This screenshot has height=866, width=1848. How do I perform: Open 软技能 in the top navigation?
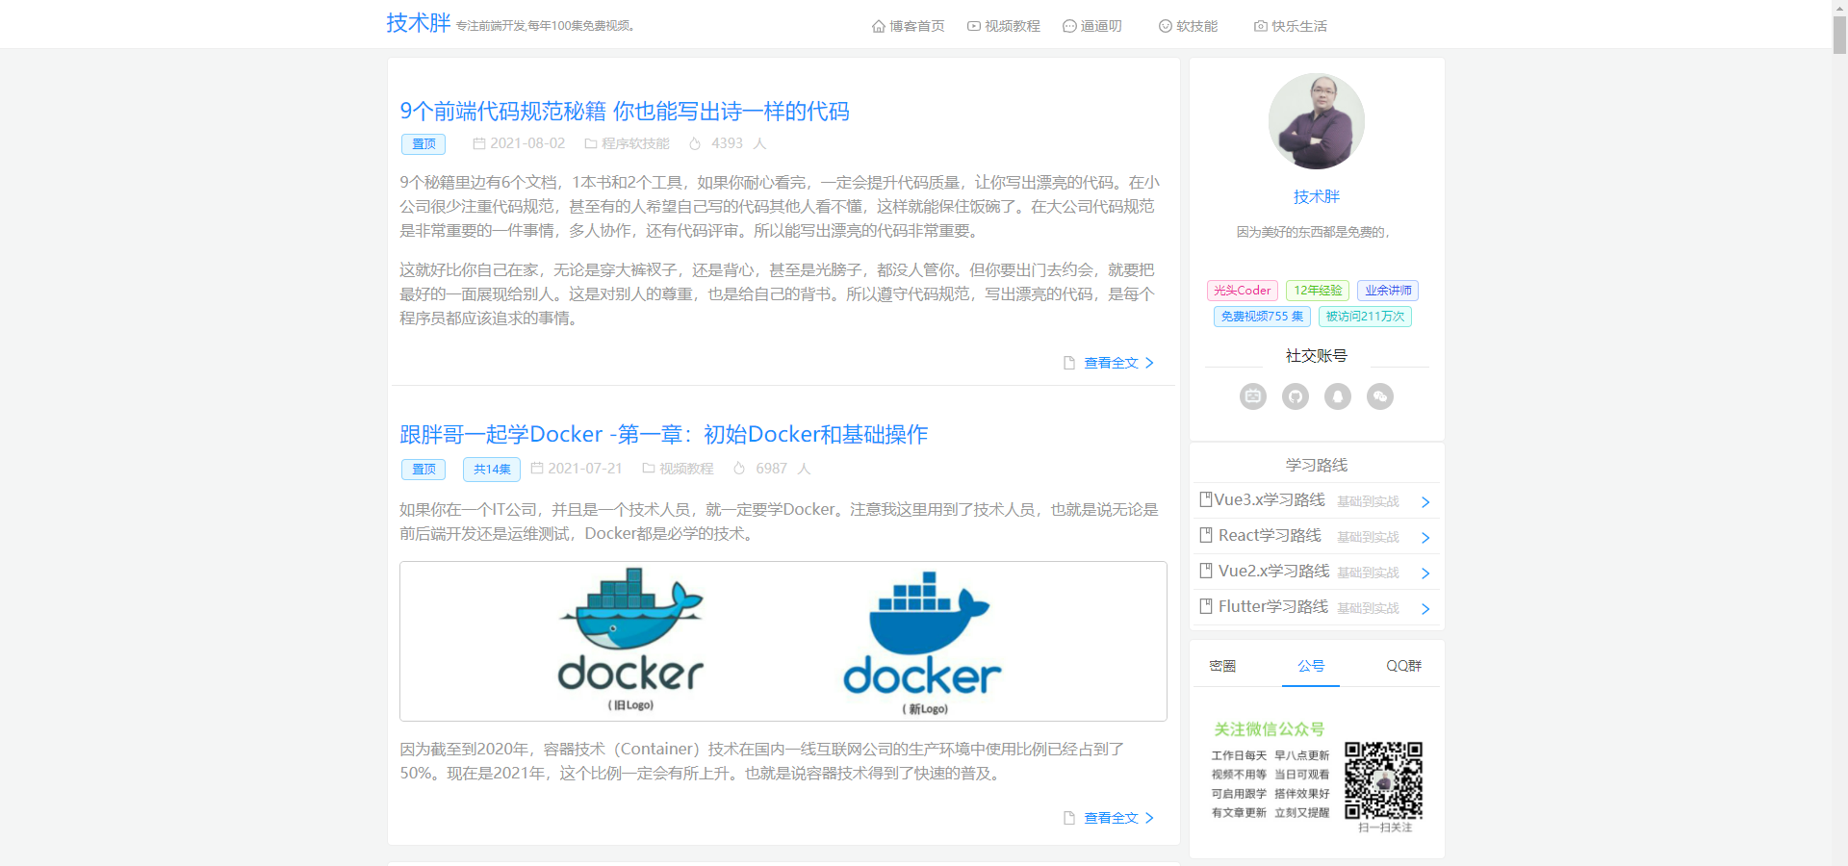[x=1188, y=26]
